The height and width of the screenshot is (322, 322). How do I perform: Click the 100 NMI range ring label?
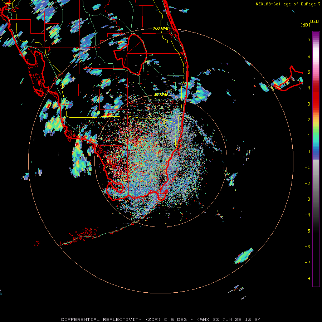coord(161,28)
